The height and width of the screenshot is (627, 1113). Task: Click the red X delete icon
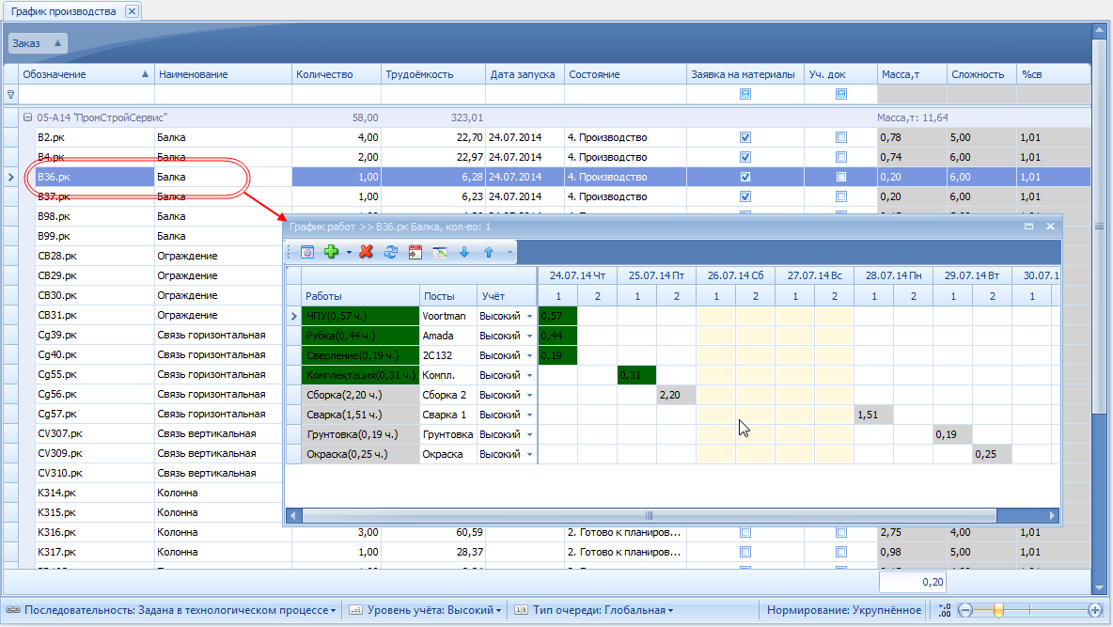tap(367, 252)
